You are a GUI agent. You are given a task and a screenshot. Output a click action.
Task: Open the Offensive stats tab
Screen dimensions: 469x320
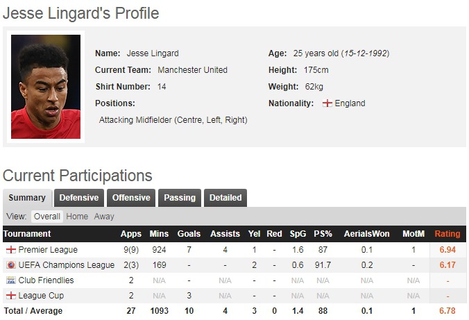pyautogui.click(x=131, y=198)
